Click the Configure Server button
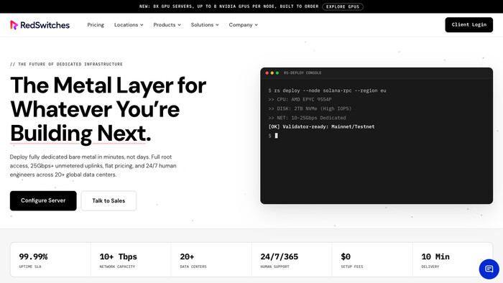Image resolution: width=503 pixels, height=283 pixels. 43,200
